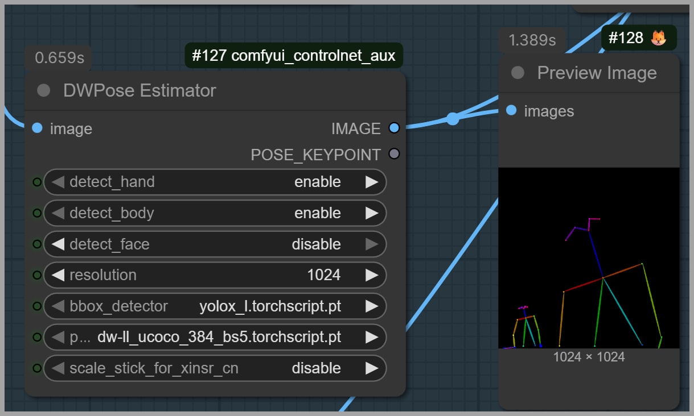This screenshot has width=694, height=416.
Task: Toggle detect_body enable value
Action: point(317,213)
